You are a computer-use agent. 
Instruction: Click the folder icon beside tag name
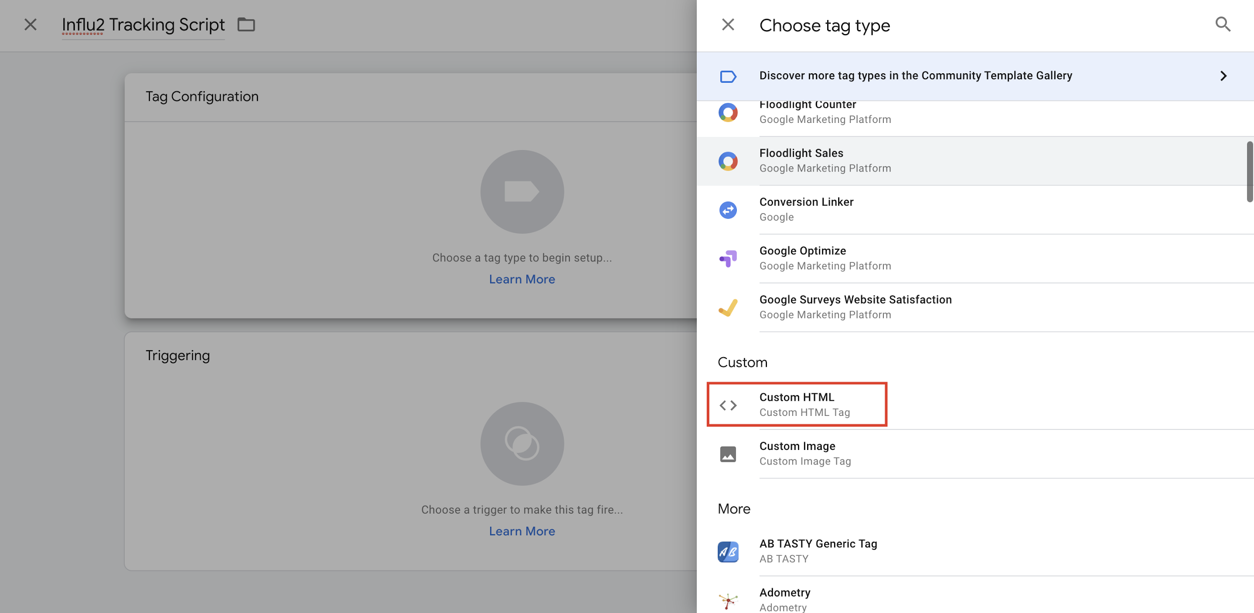[x=246, y=24]
